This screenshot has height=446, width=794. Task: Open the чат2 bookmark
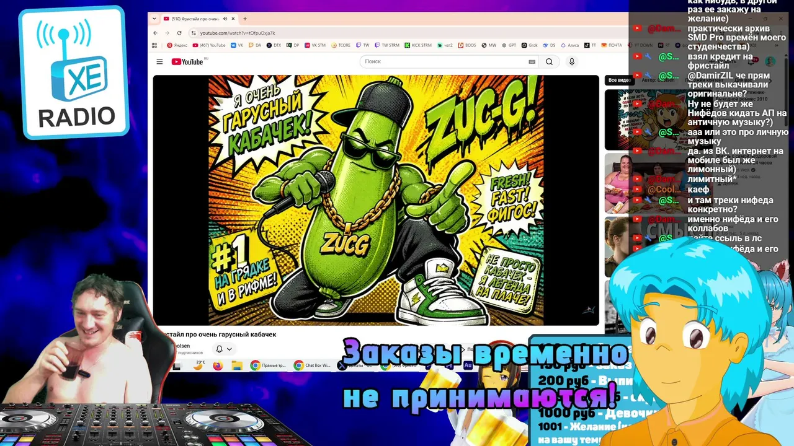445,45
